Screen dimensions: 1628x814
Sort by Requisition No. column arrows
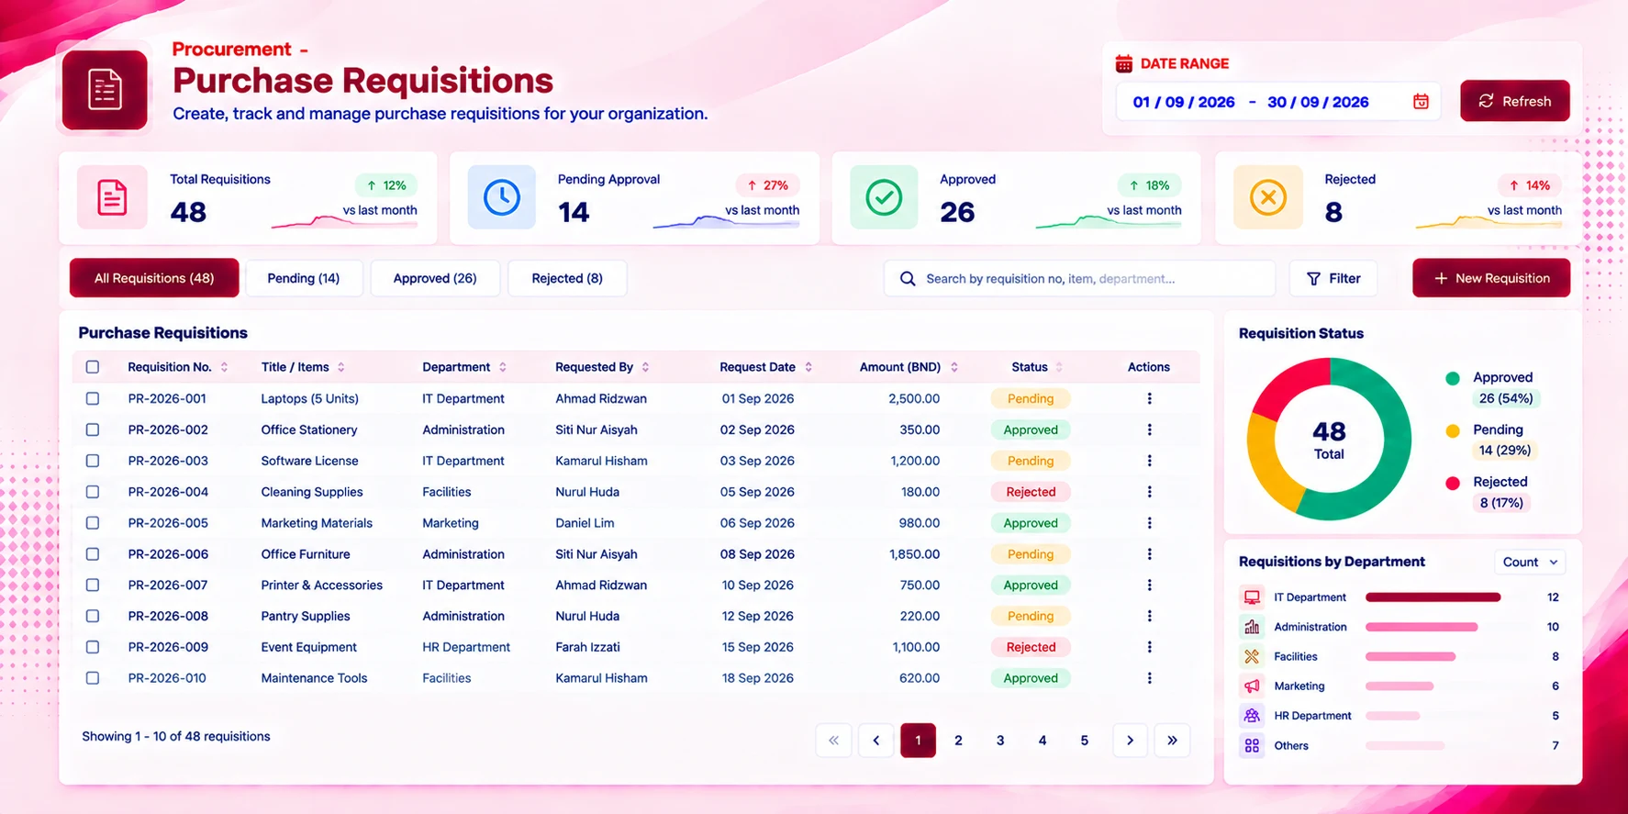[x=224, y=367]
